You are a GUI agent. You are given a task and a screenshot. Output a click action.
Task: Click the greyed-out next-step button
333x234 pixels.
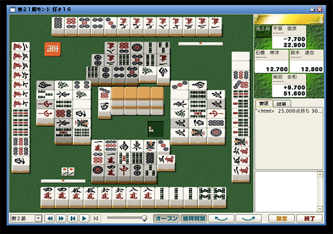(95, 218)
